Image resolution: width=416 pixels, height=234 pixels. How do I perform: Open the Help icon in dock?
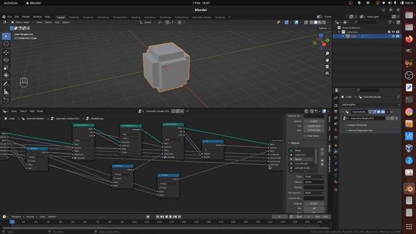409,161
